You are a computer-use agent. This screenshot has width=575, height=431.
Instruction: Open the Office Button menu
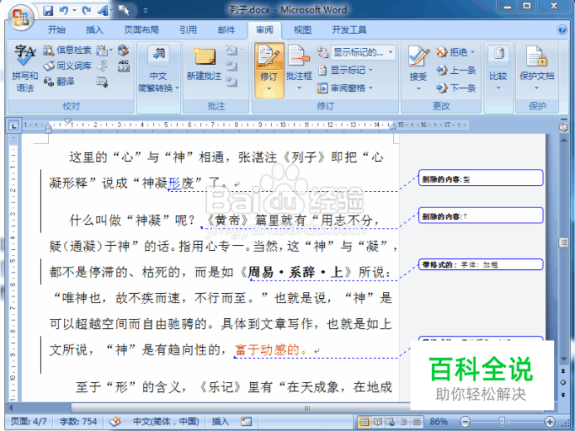20,17
